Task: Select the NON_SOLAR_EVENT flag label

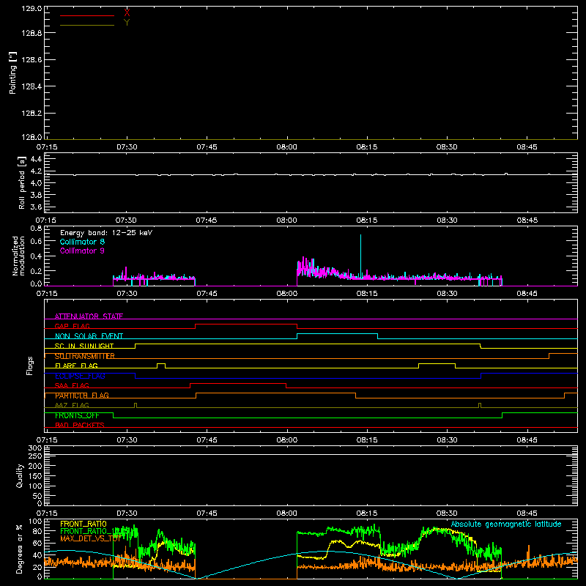Action: tap(89, 336)
